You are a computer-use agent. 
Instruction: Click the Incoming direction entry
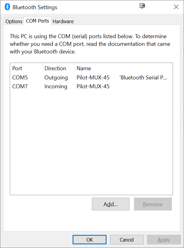tap(56, 86)
